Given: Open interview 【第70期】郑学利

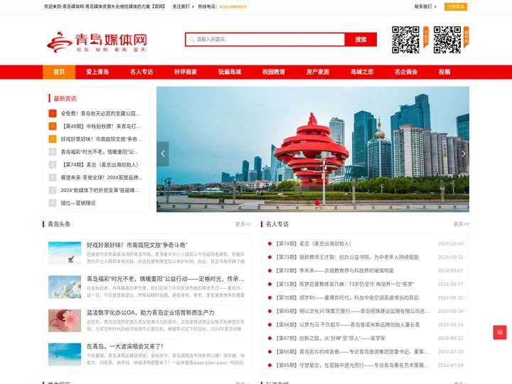Looking at the screenshot, I should point(347,298).
